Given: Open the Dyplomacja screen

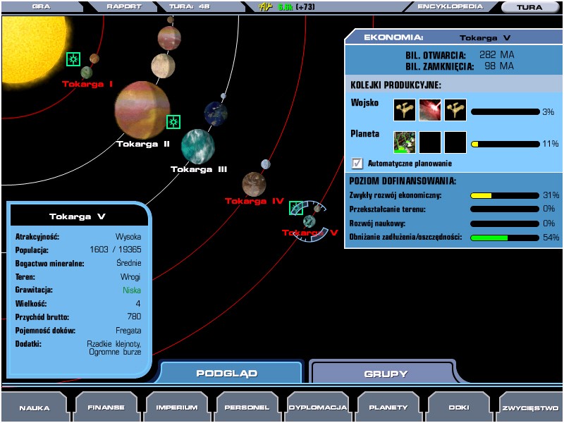Looking at the screenshot, I should point(318,407).
